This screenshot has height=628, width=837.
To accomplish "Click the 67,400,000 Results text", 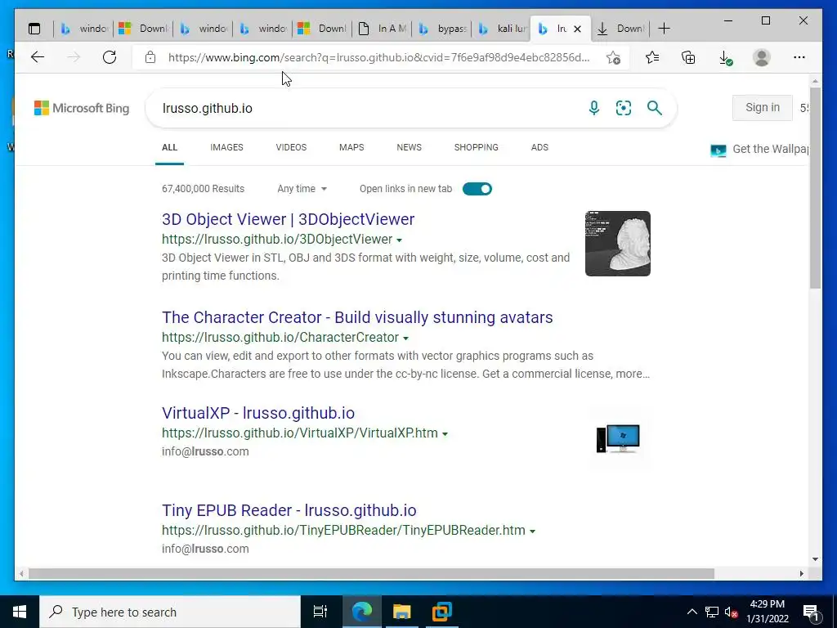I will 203,189.
